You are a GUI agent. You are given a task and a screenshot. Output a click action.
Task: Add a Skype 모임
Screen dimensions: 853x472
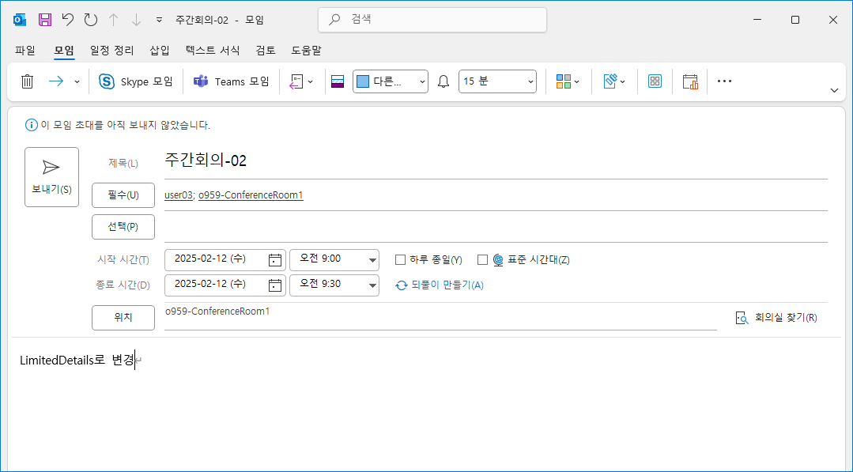pyautogui.click(x=135, y=81)
